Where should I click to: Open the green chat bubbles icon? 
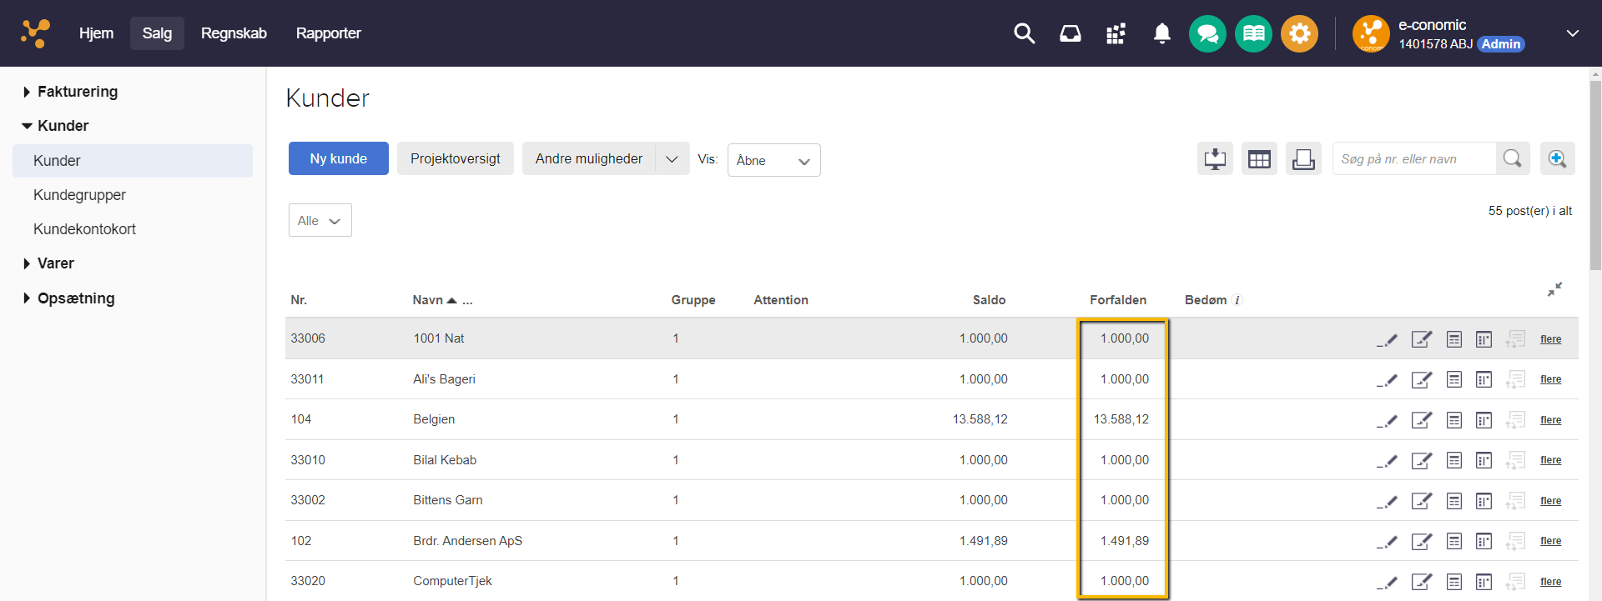1207,34
